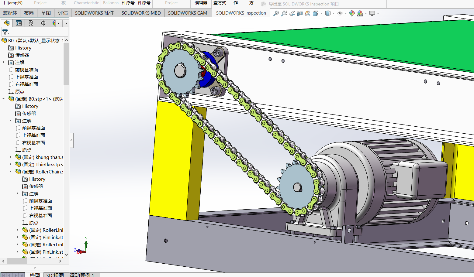
Task: Open the SOLIDWORKS 插件 tab
Action: pyautogui.click(x=95, y=13)
